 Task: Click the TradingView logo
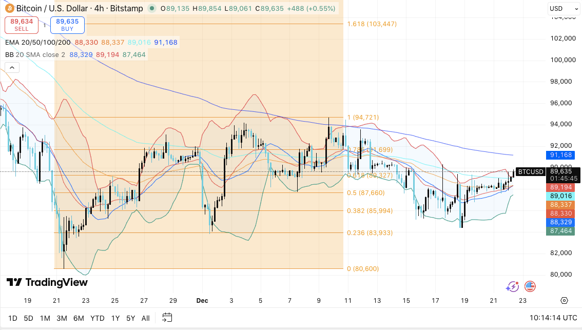[x=47, y=282]
